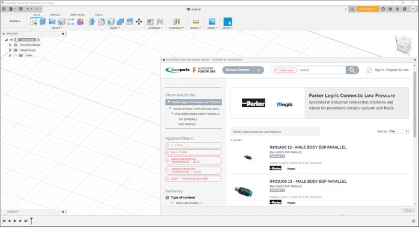Click the Subscribe Now button
Image resolution: width=419 pixels, height=227 pixels.
(367, 9)
